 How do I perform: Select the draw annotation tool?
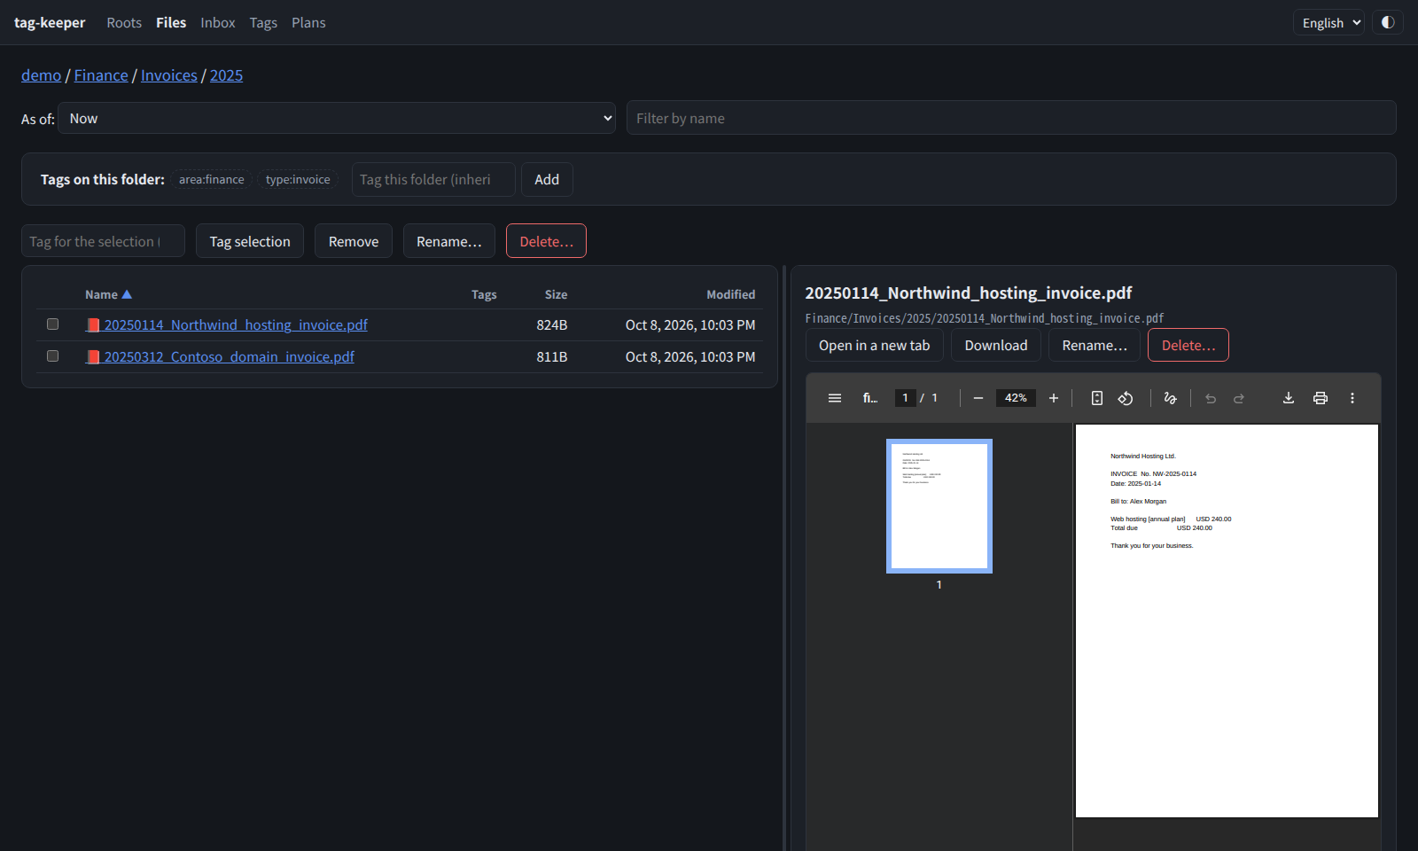click(1171, 398)
